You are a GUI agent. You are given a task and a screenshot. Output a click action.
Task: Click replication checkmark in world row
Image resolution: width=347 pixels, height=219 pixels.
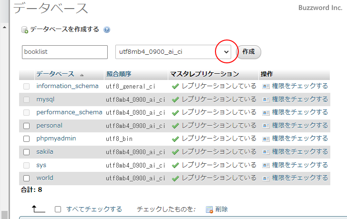175,179
